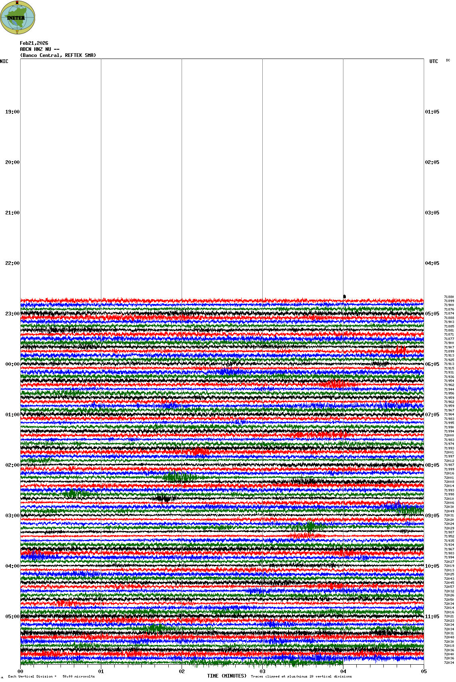Viewport: 456px width, 682px height.
Task: Click the 03 minute tick label
Action: tap(263, 672)
